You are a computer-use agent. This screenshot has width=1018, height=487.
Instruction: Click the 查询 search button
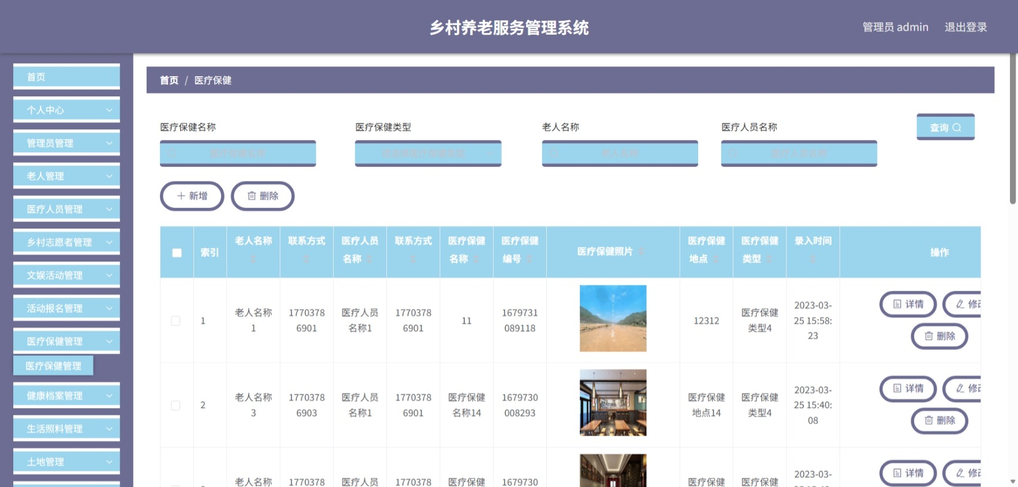point(945,127)
